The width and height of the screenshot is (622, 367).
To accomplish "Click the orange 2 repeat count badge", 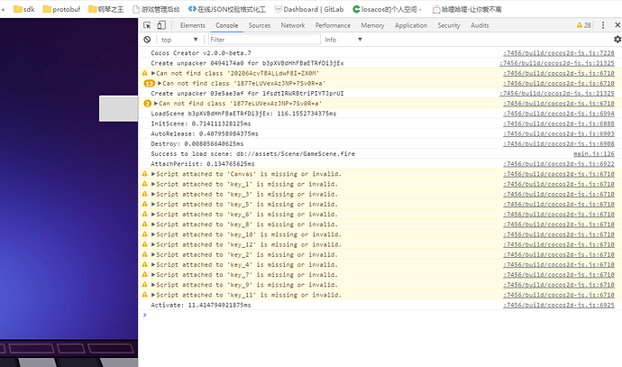I will point(148,103).
